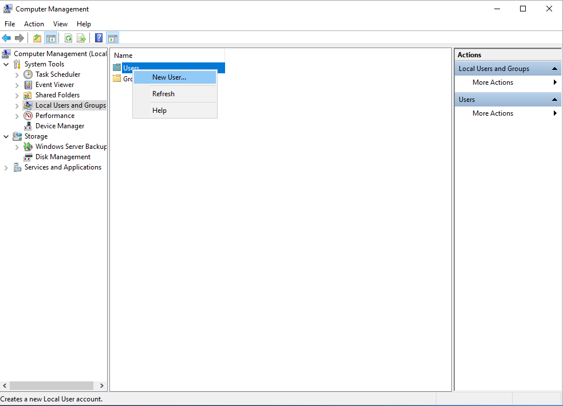The height and width of the screenshot is (406, 563).
Task: Click the Performance monitor icon
Action: tap(28, 116)
